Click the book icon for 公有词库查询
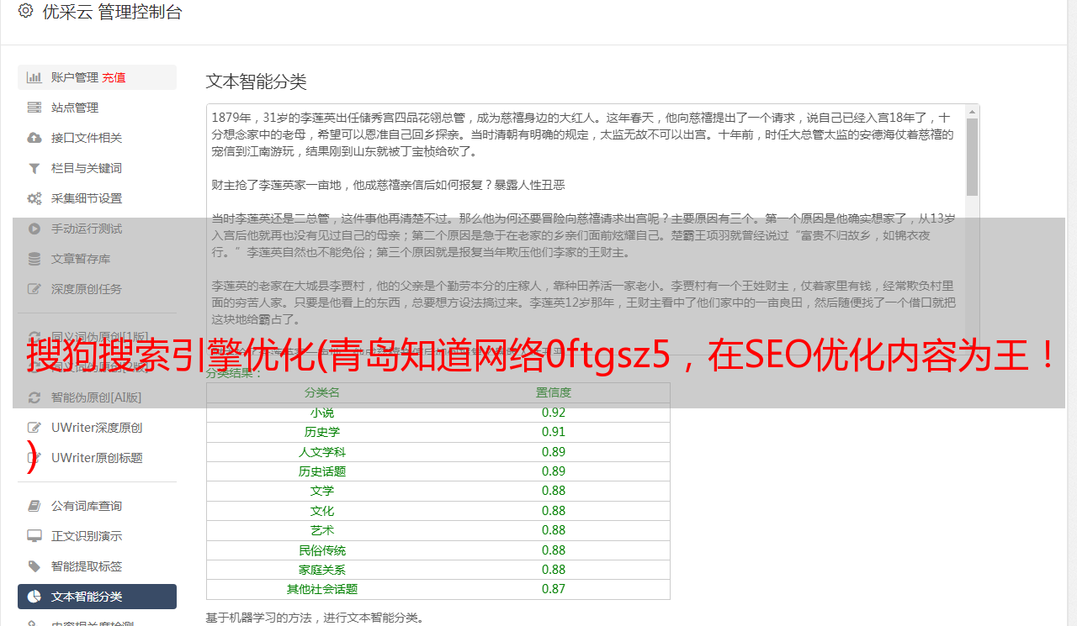1077x626 pixels. pos(34,506)
